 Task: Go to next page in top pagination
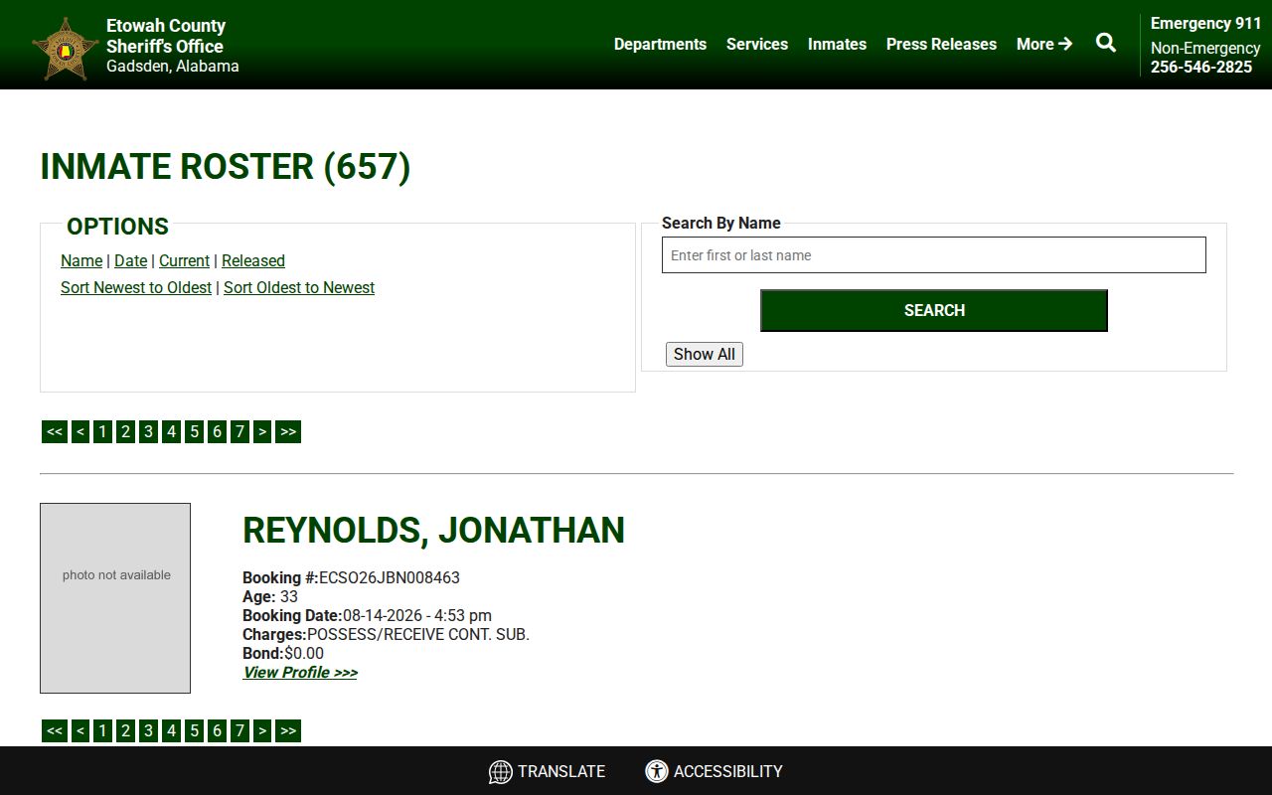[262, 431]
